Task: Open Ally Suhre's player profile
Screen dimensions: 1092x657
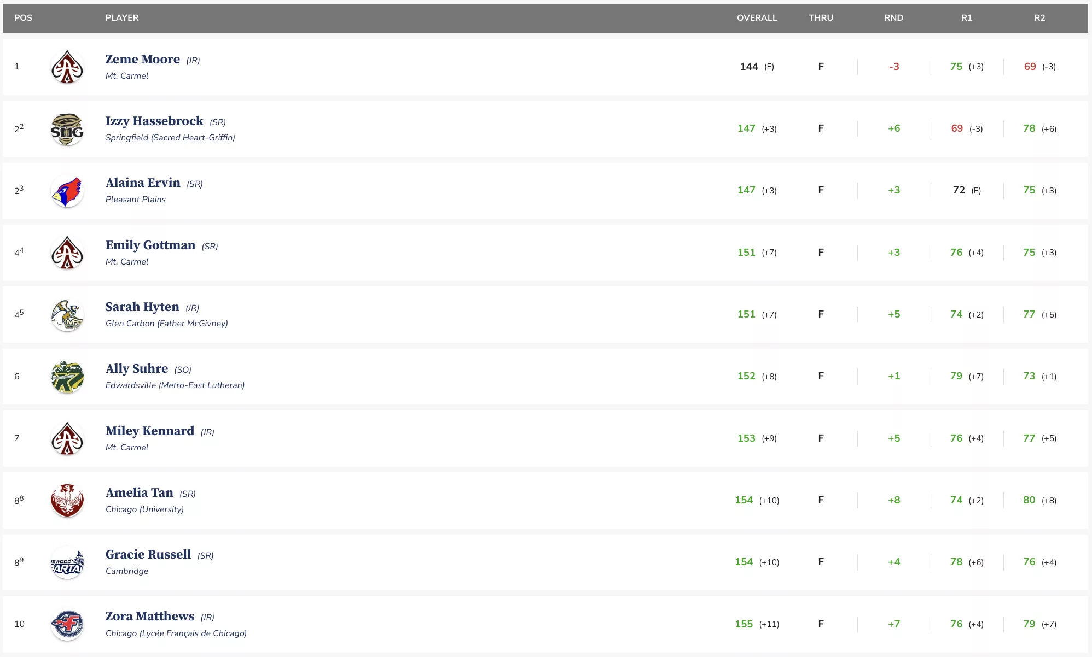Action: point(137,368)
